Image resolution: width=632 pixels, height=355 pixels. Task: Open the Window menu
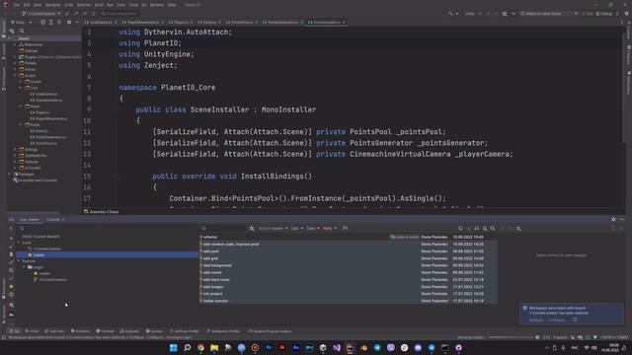(x=157, y=5)
